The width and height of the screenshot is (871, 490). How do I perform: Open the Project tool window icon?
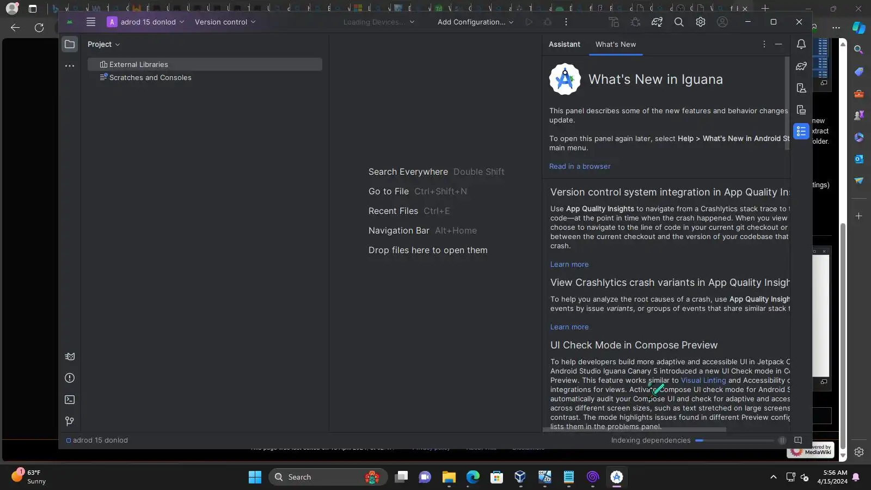(70, 44)
